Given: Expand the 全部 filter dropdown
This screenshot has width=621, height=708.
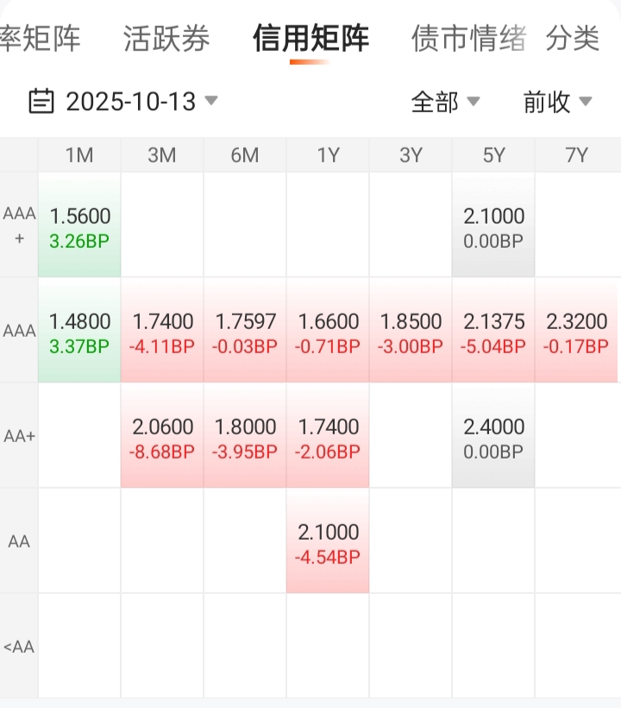Looking at the screenshot, I should [445, 102].
